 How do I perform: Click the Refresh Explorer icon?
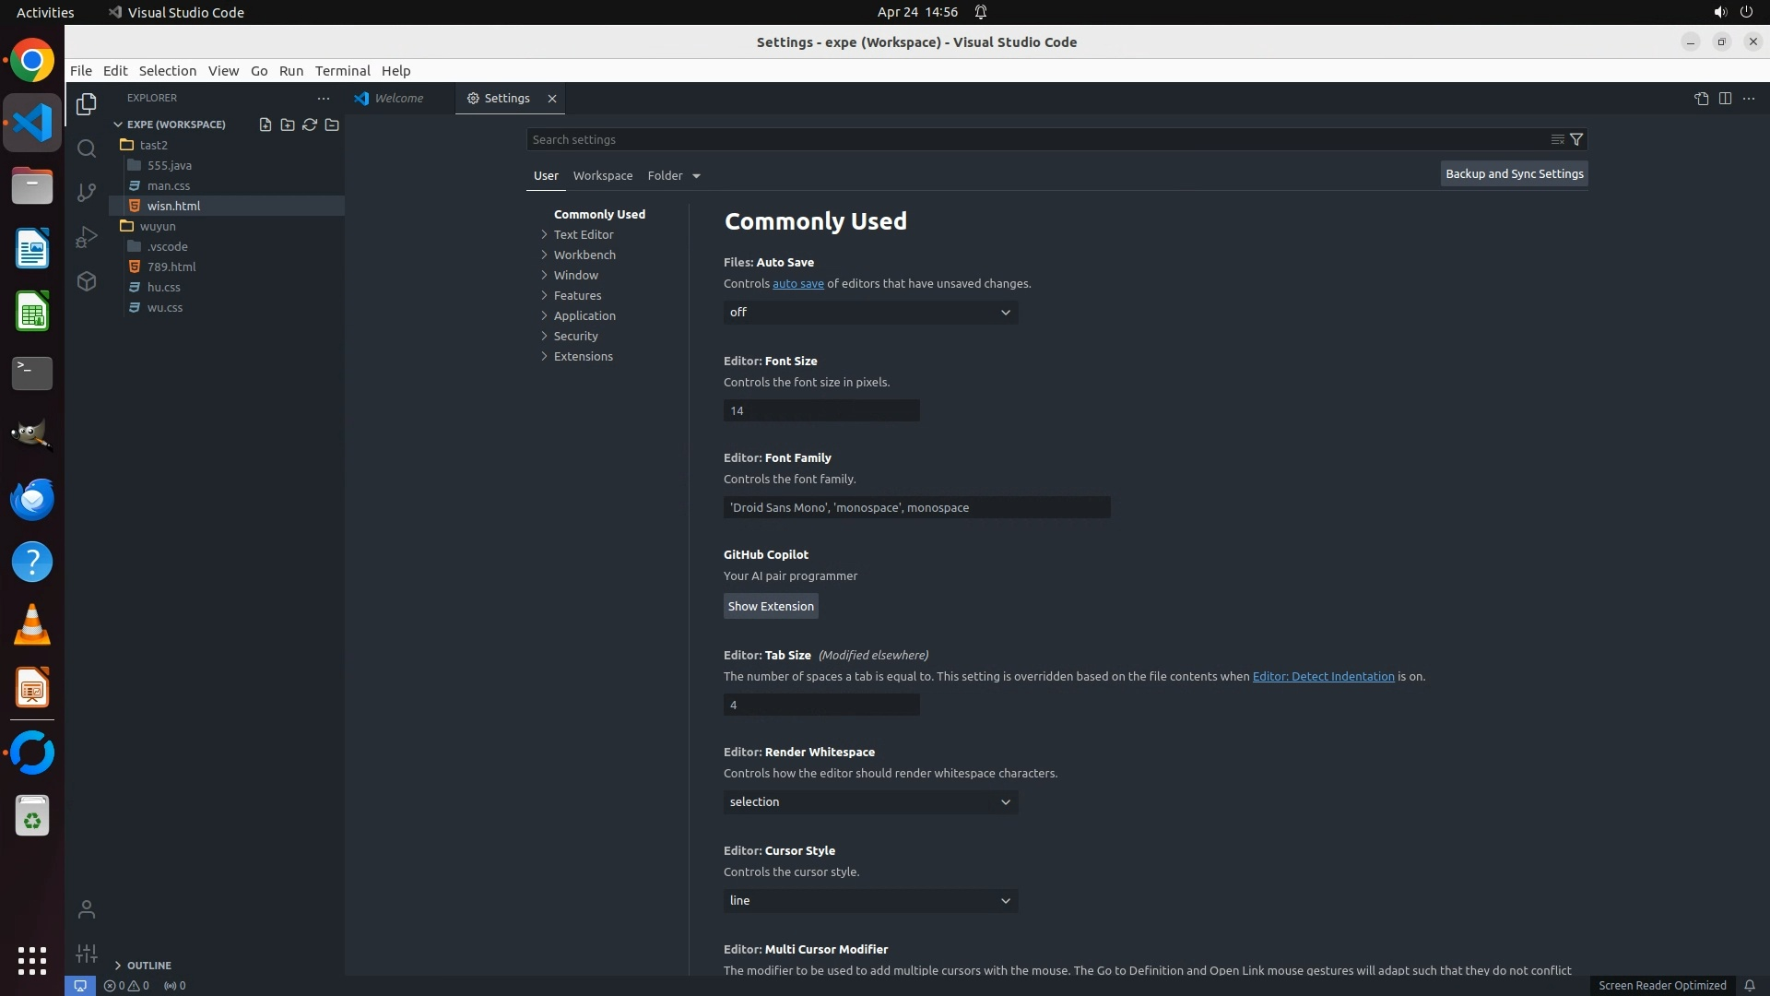point(310,125)
